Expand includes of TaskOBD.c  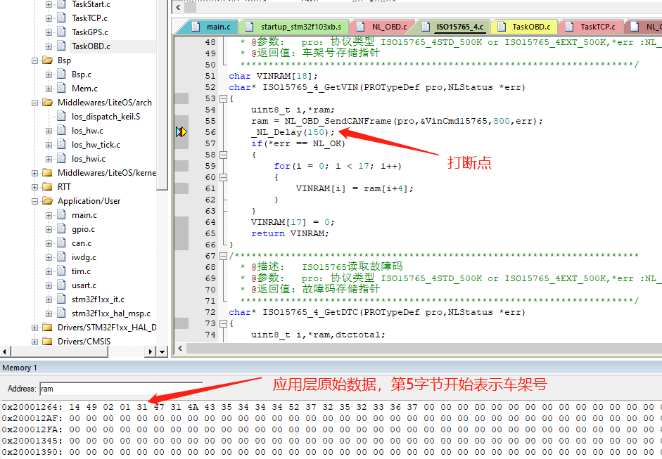(x=49, y=46)
